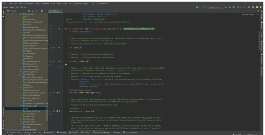
Task: Click Complexity is 5 inlay hint badge
Action: pyautogui.click(x=138, y=29)
